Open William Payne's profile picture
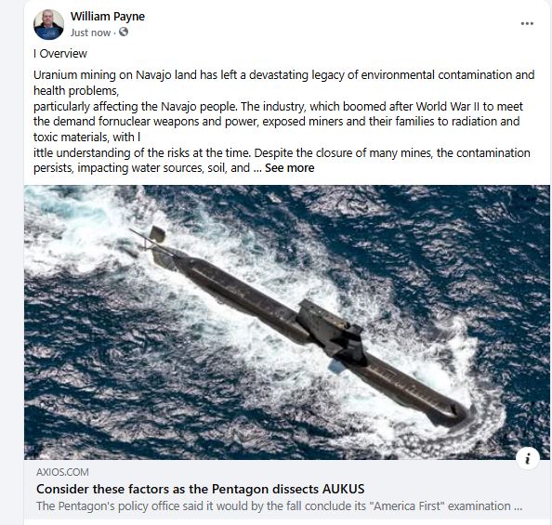This screenshot has width=552, height=525. [48, 25]
